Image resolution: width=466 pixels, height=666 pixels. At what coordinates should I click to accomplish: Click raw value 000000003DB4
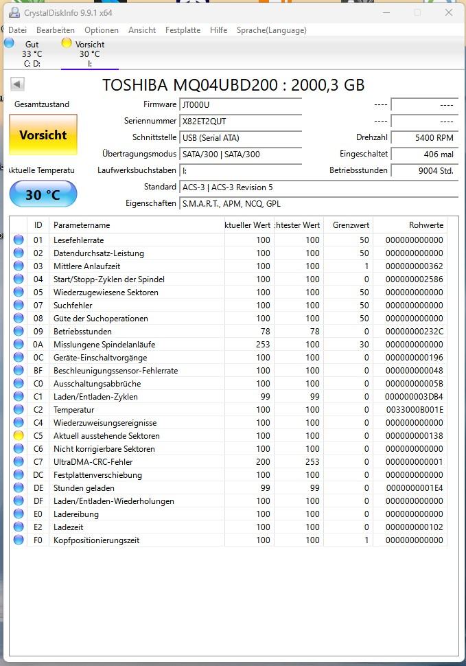tap(415, 396)
